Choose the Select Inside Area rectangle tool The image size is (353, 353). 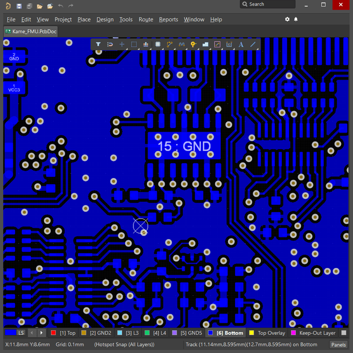[133, 44]
